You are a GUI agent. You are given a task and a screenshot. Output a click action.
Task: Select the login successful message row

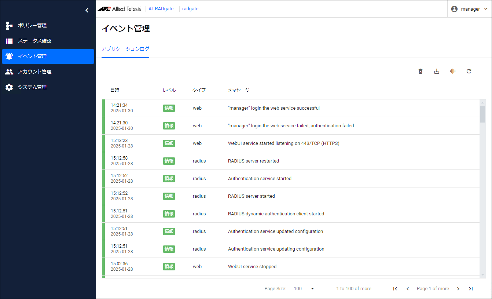click(x=274, y=108)
